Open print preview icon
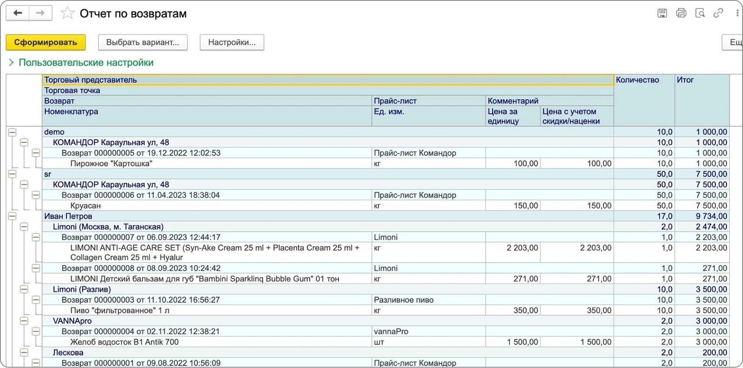 [700, 13]
